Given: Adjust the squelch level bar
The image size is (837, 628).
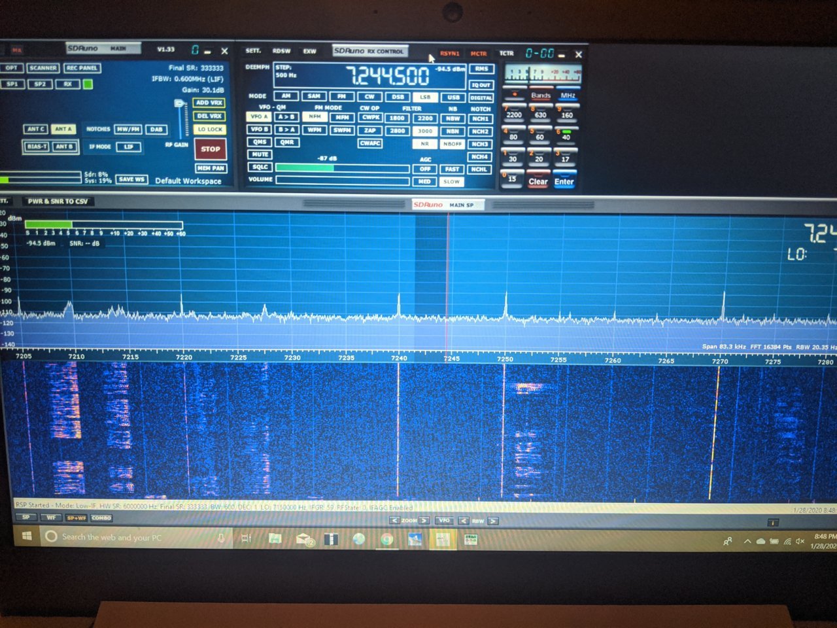Looking at the screenshot, I should (x=343, y=168).
